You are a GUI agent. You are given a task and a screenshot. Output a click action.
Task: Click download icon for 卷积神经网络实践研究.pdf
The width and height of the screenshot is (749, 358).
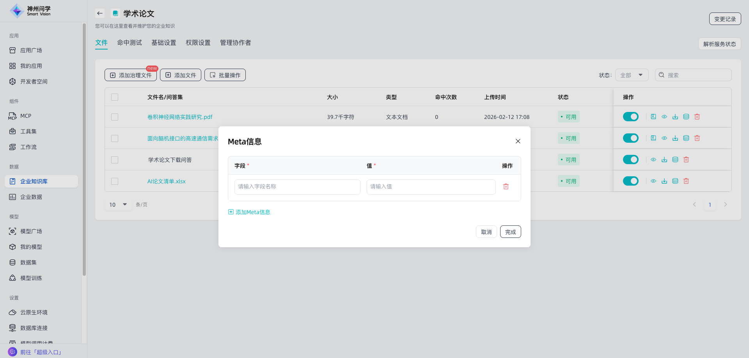coord(675,117)
